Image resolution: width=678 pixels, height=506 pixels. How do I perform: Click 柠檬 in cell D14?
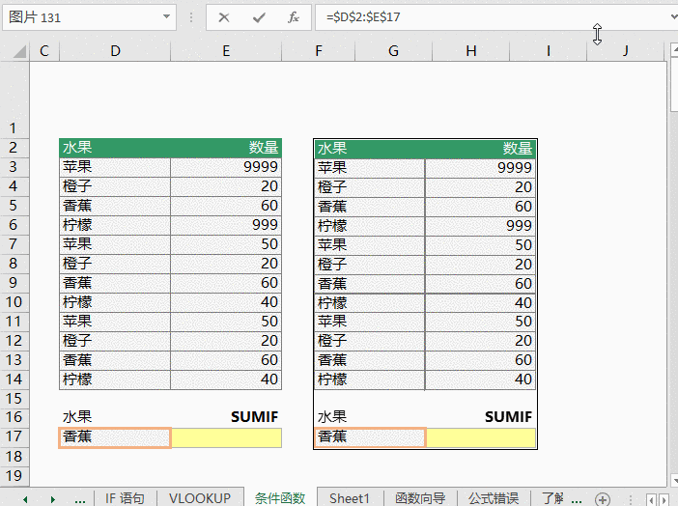pos(115,379)
